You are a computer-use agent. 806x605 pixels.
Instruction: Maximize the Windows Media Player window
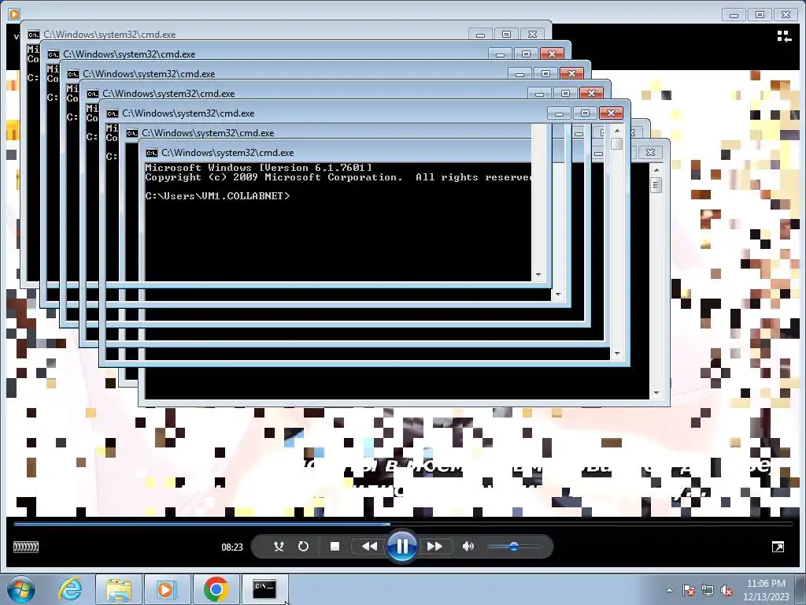(760, 15)
